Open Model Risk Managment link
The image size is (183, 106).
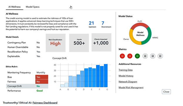[x=131, y=87]
